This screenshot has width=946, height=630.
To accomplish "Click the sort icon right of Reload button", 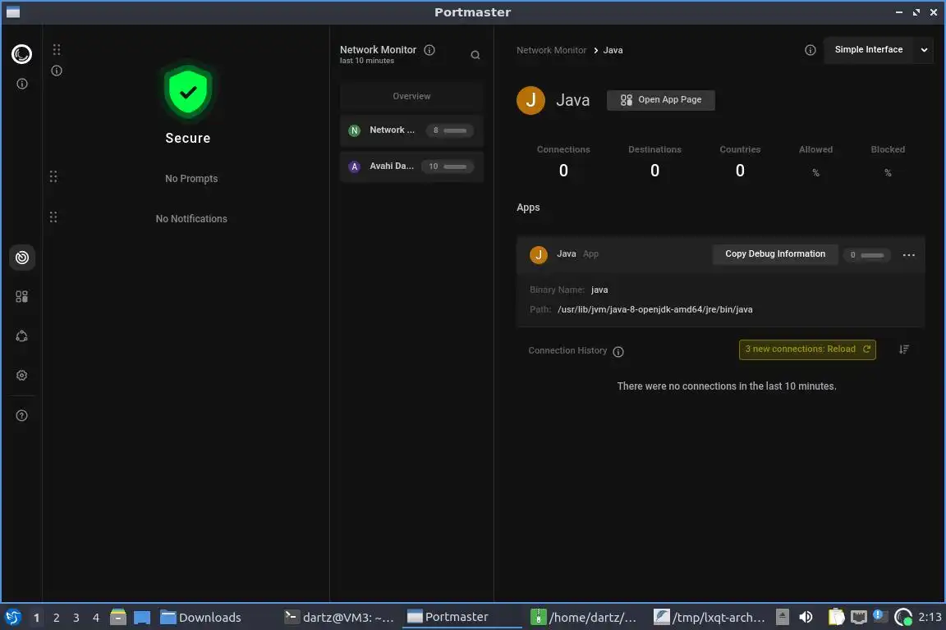I will point(904,349).
